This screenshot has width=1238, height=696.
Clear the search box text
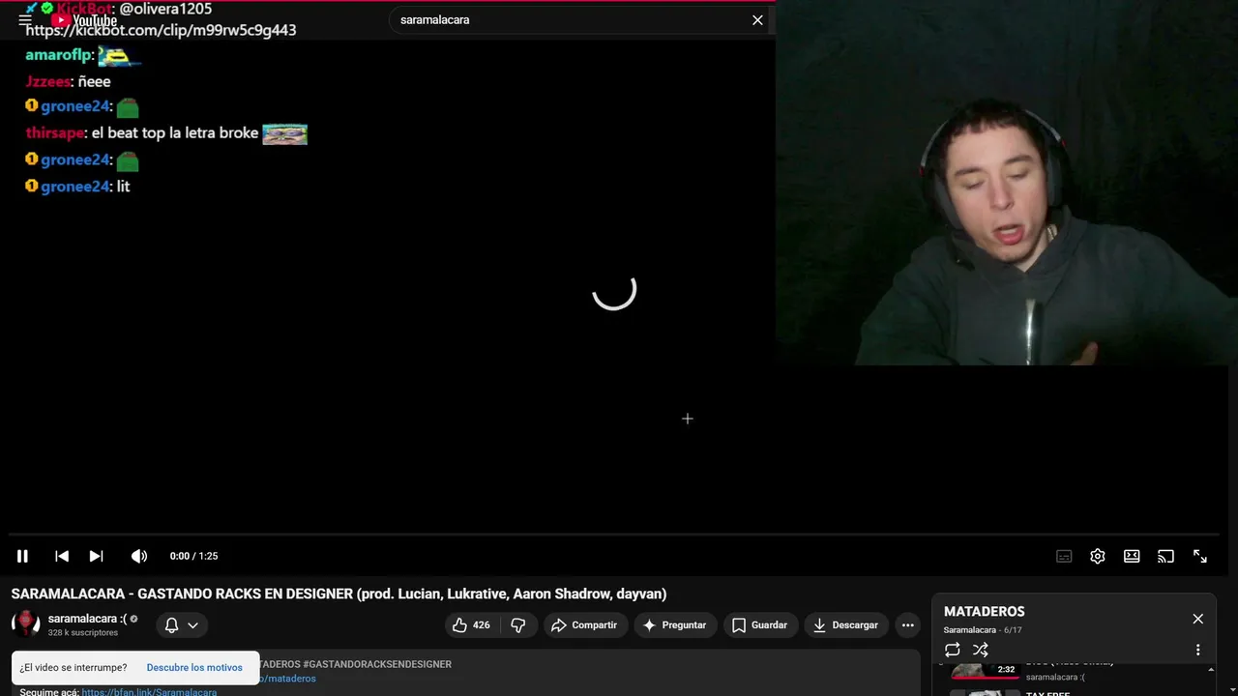757,19
